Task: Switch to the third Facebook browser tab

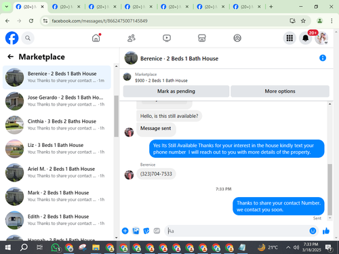Action: 102,7
